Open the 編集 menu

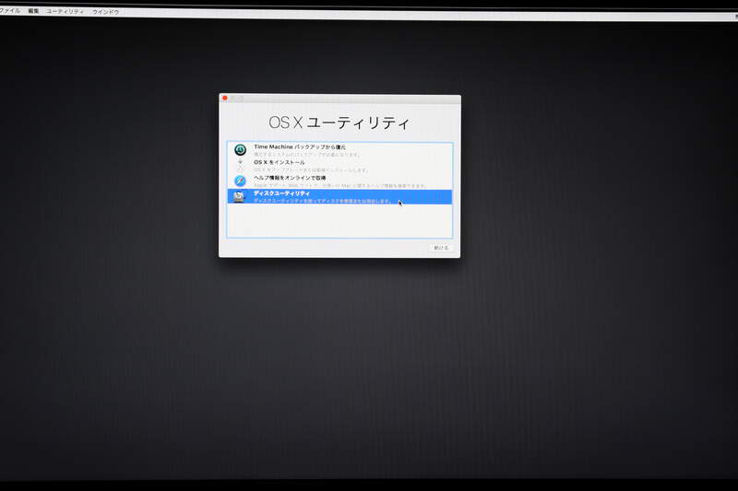pyautogui.click(x=33, y=11)
